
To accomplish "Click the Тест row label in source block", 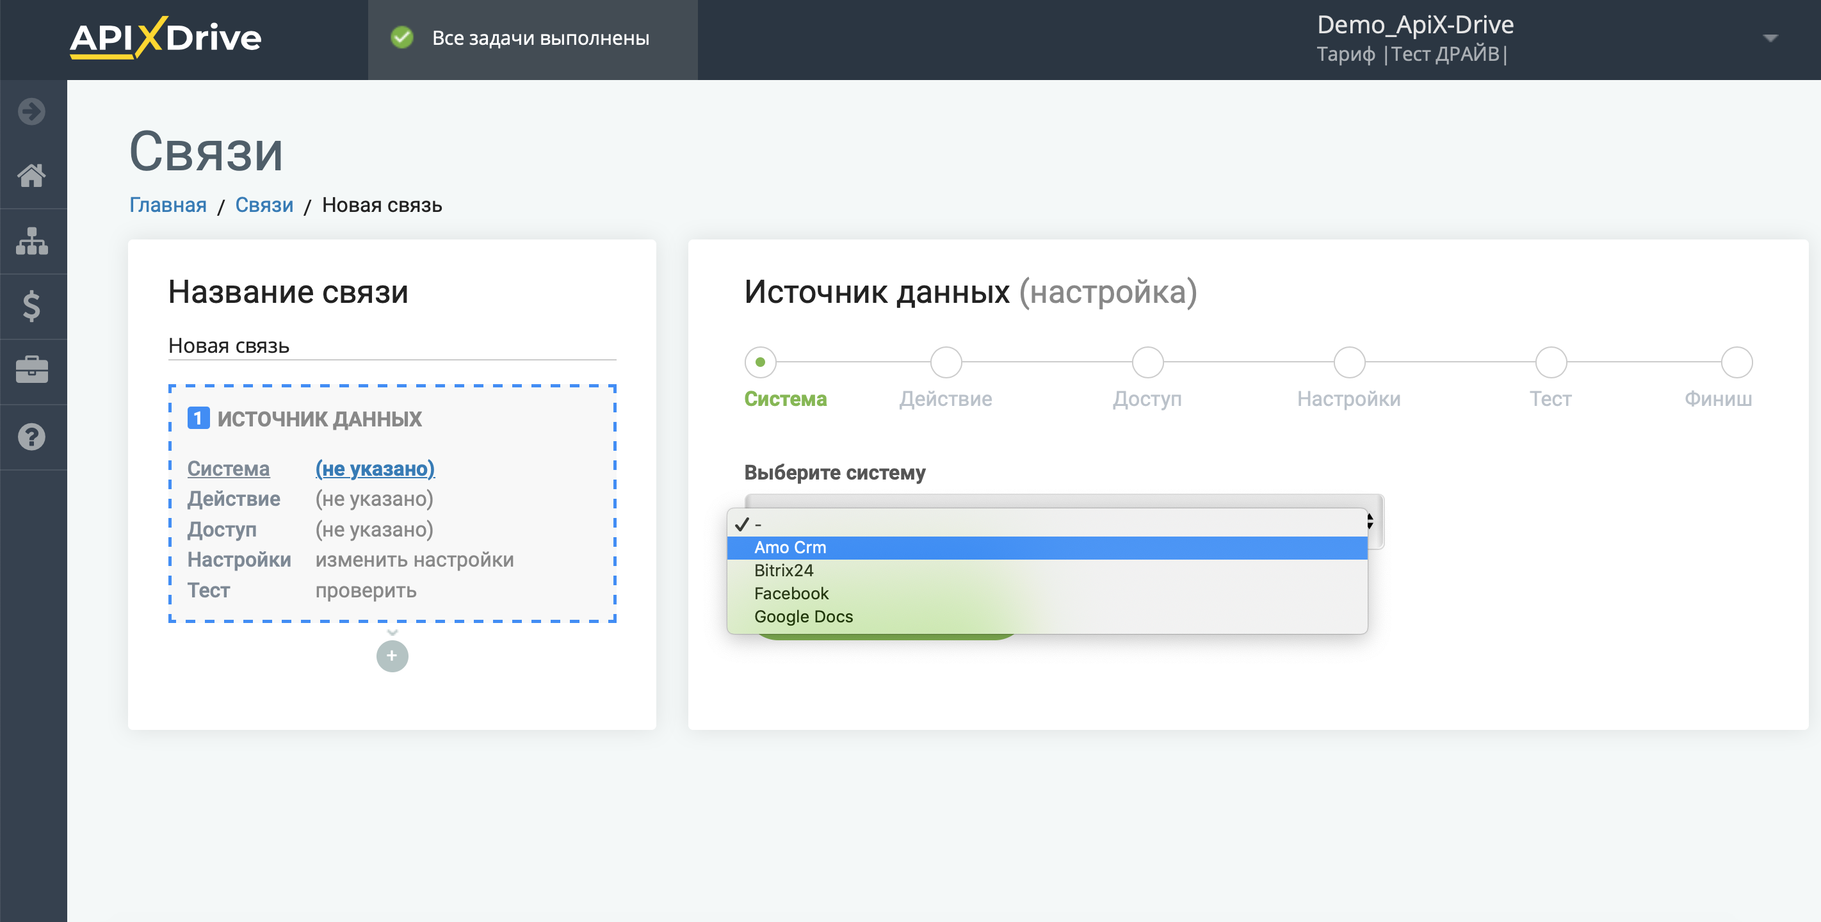I will (x=209, y=590).
